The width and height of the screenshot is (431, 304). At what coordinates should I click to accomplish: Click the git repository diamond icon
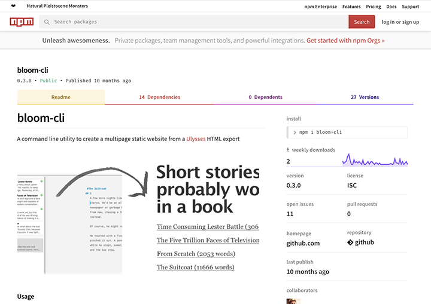(x=350, y=242)
